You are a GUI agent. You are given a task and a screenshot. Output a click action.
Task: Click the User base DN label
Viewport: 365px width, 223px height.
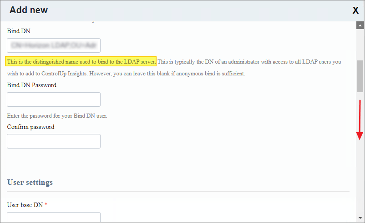point(25,205)
